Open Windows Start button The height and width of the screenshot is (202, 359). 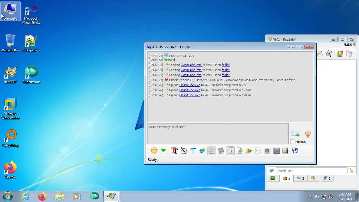7,196
